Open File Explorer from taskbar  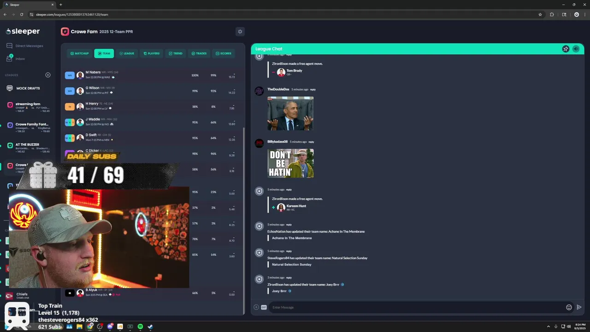79,326
